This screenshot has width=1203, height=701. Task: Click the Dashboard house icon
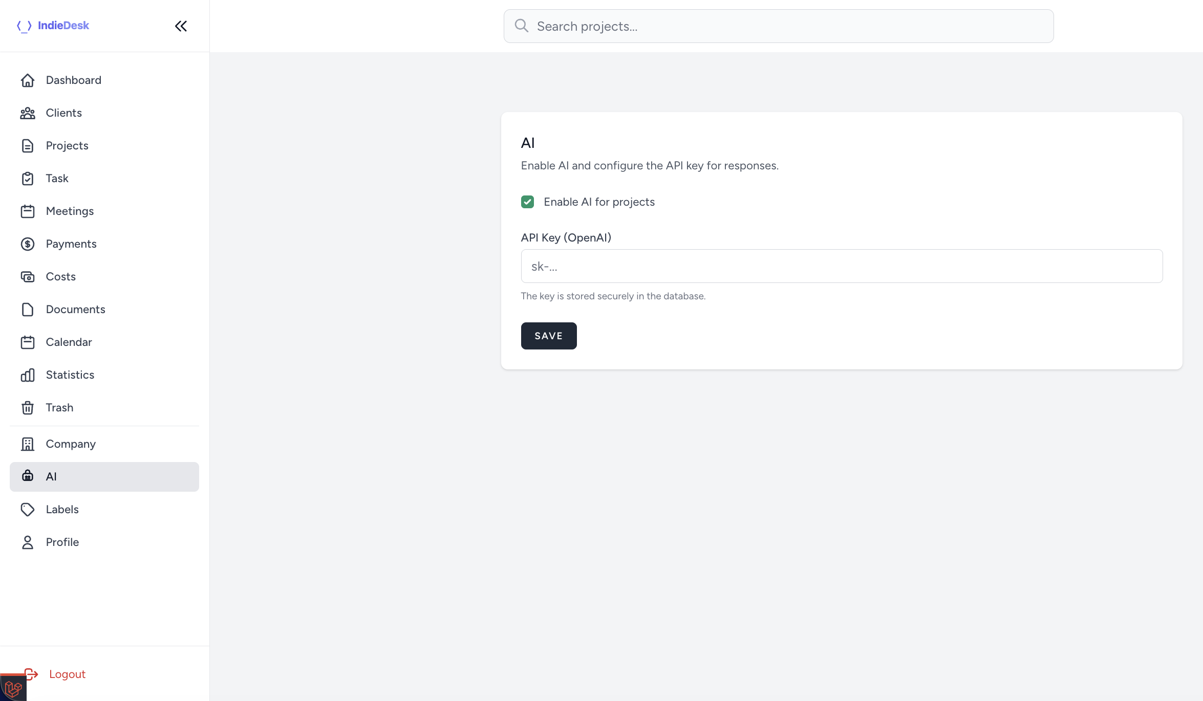click(28, 80)
